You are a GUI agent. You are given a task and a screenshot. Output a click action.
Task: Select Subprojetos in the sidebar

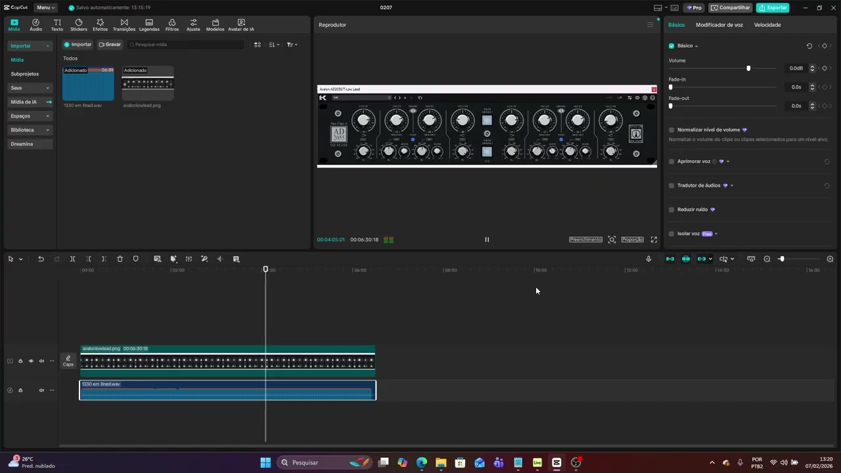25,74
